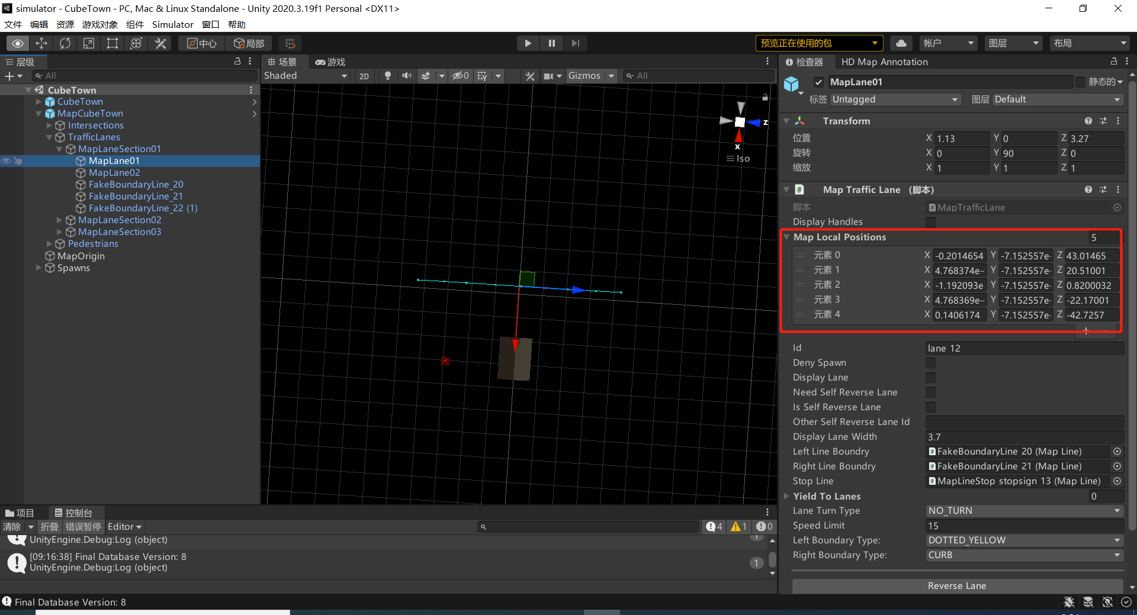Open the Untagged tag dropdown
The height and width of the screenshot is (615, 1137).
[895, 99]
